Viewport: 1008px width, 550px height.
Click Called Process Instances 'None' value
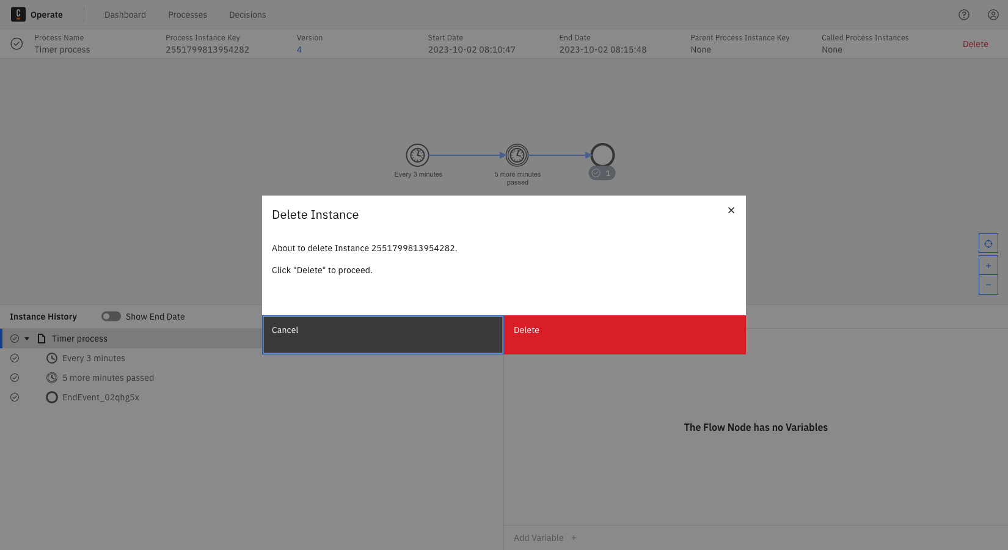pyautogui.click(x=832, y=50)
